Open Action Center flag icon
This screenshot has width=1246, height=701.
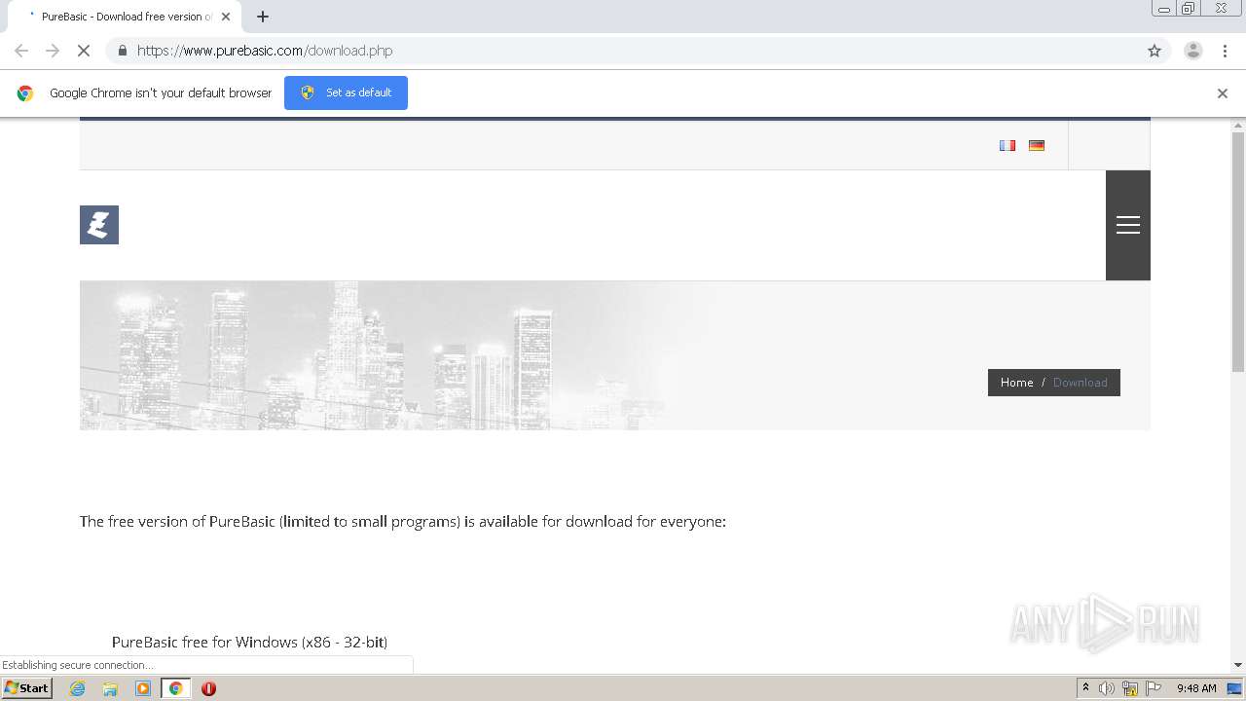[x=1154, y=688]
